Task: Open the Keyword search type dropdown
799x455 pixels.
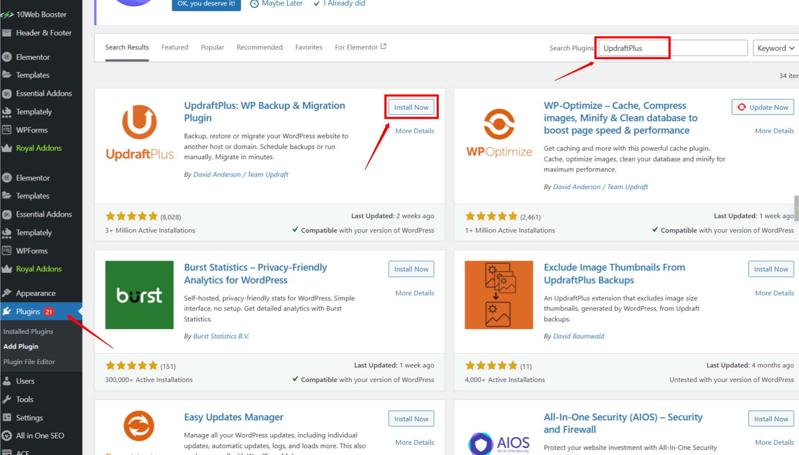Action: (776, 48)
